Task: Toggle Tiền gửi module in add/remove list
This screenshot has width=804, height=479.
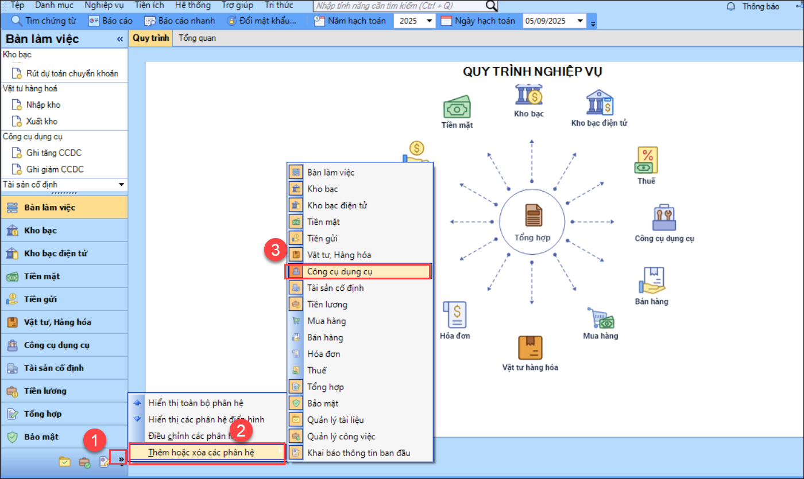Action: (360, 238)
